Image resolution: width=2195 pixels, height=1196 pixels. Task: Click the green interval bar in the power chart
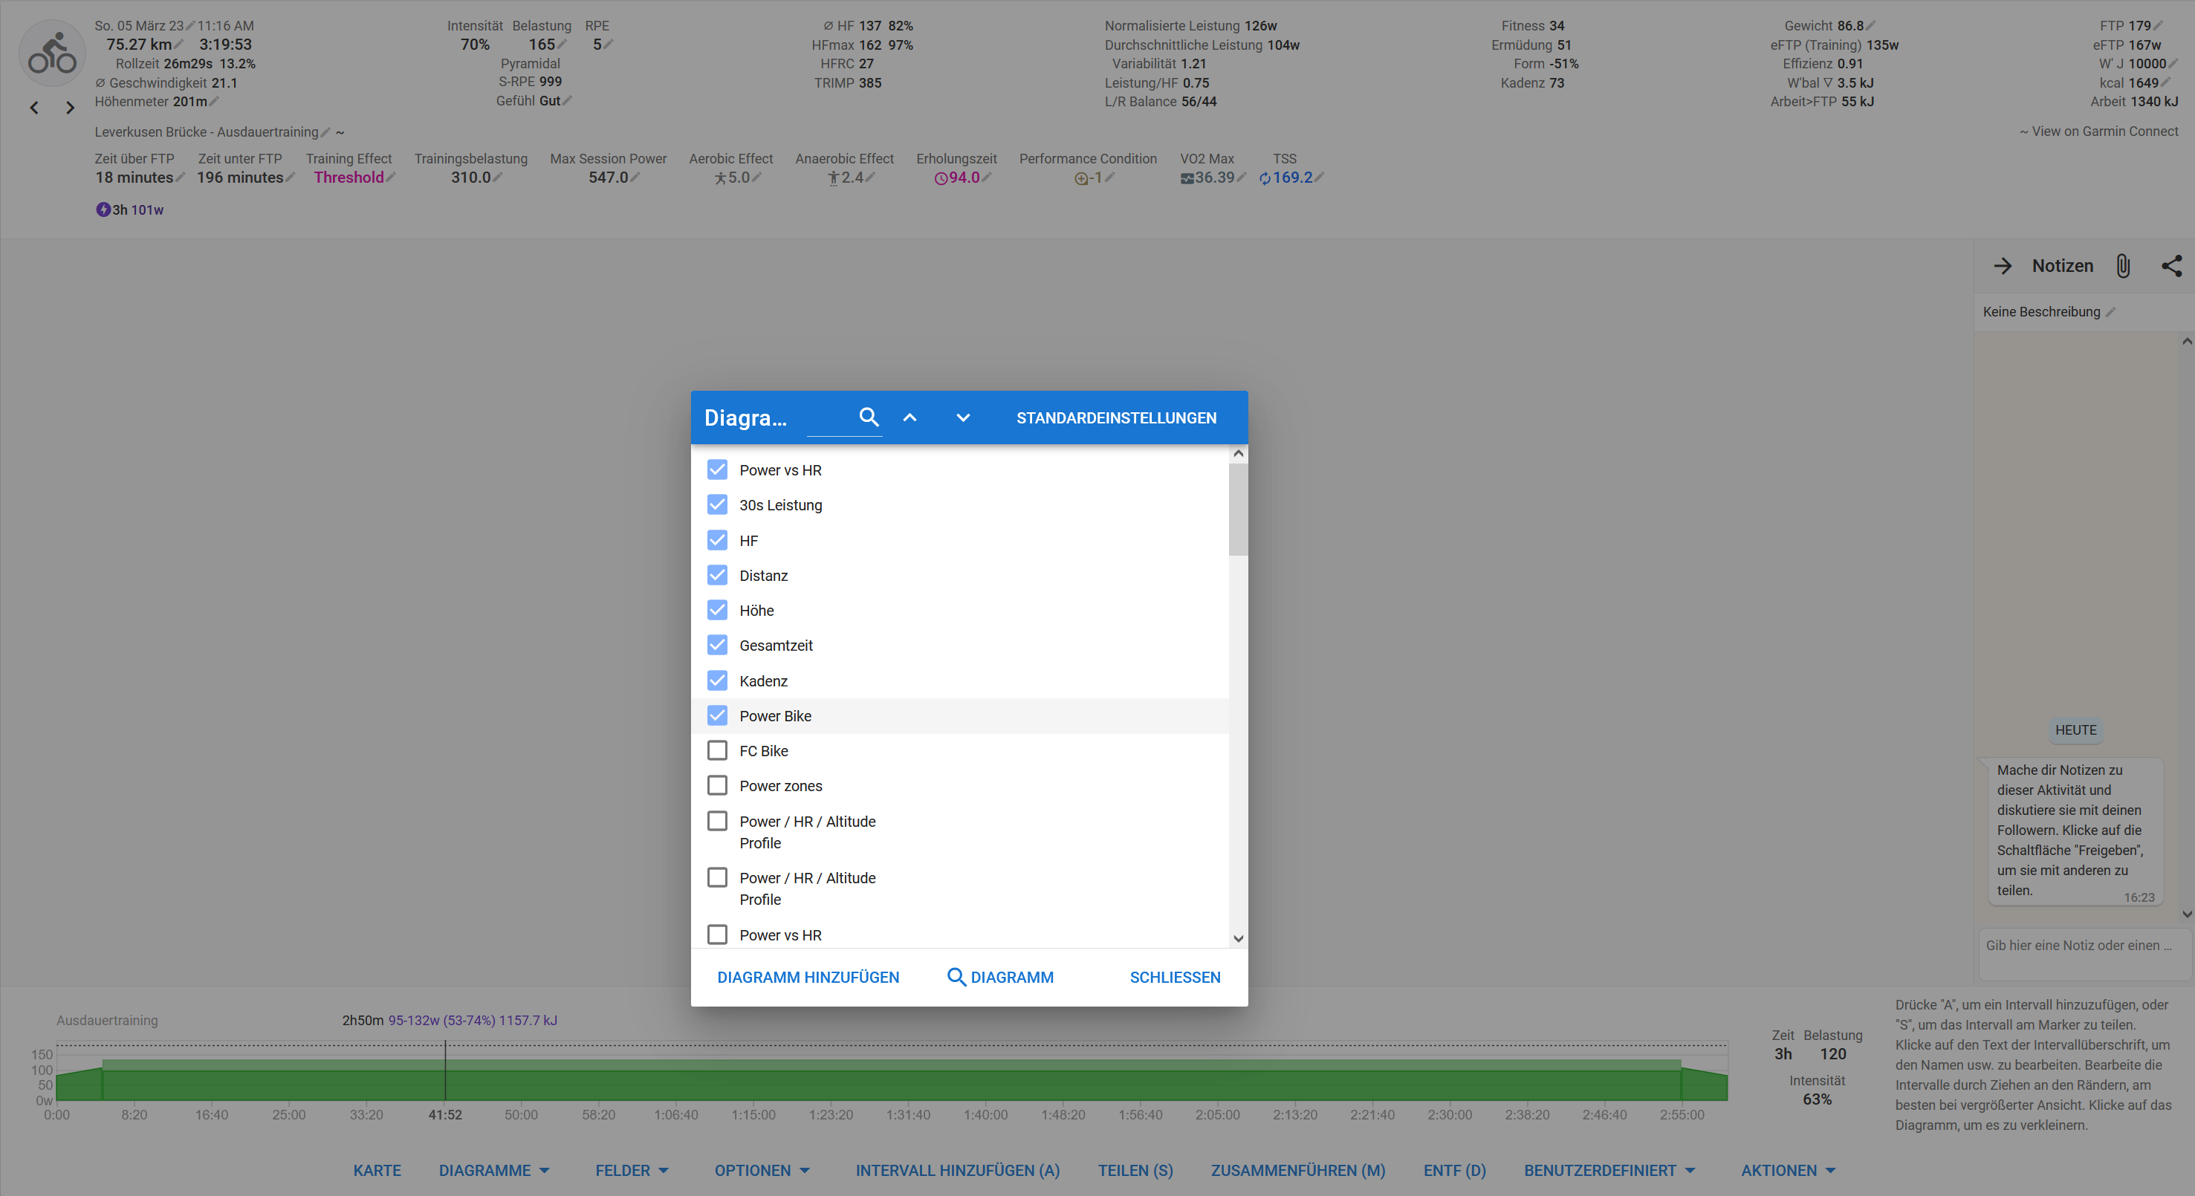pos(891,1082)
